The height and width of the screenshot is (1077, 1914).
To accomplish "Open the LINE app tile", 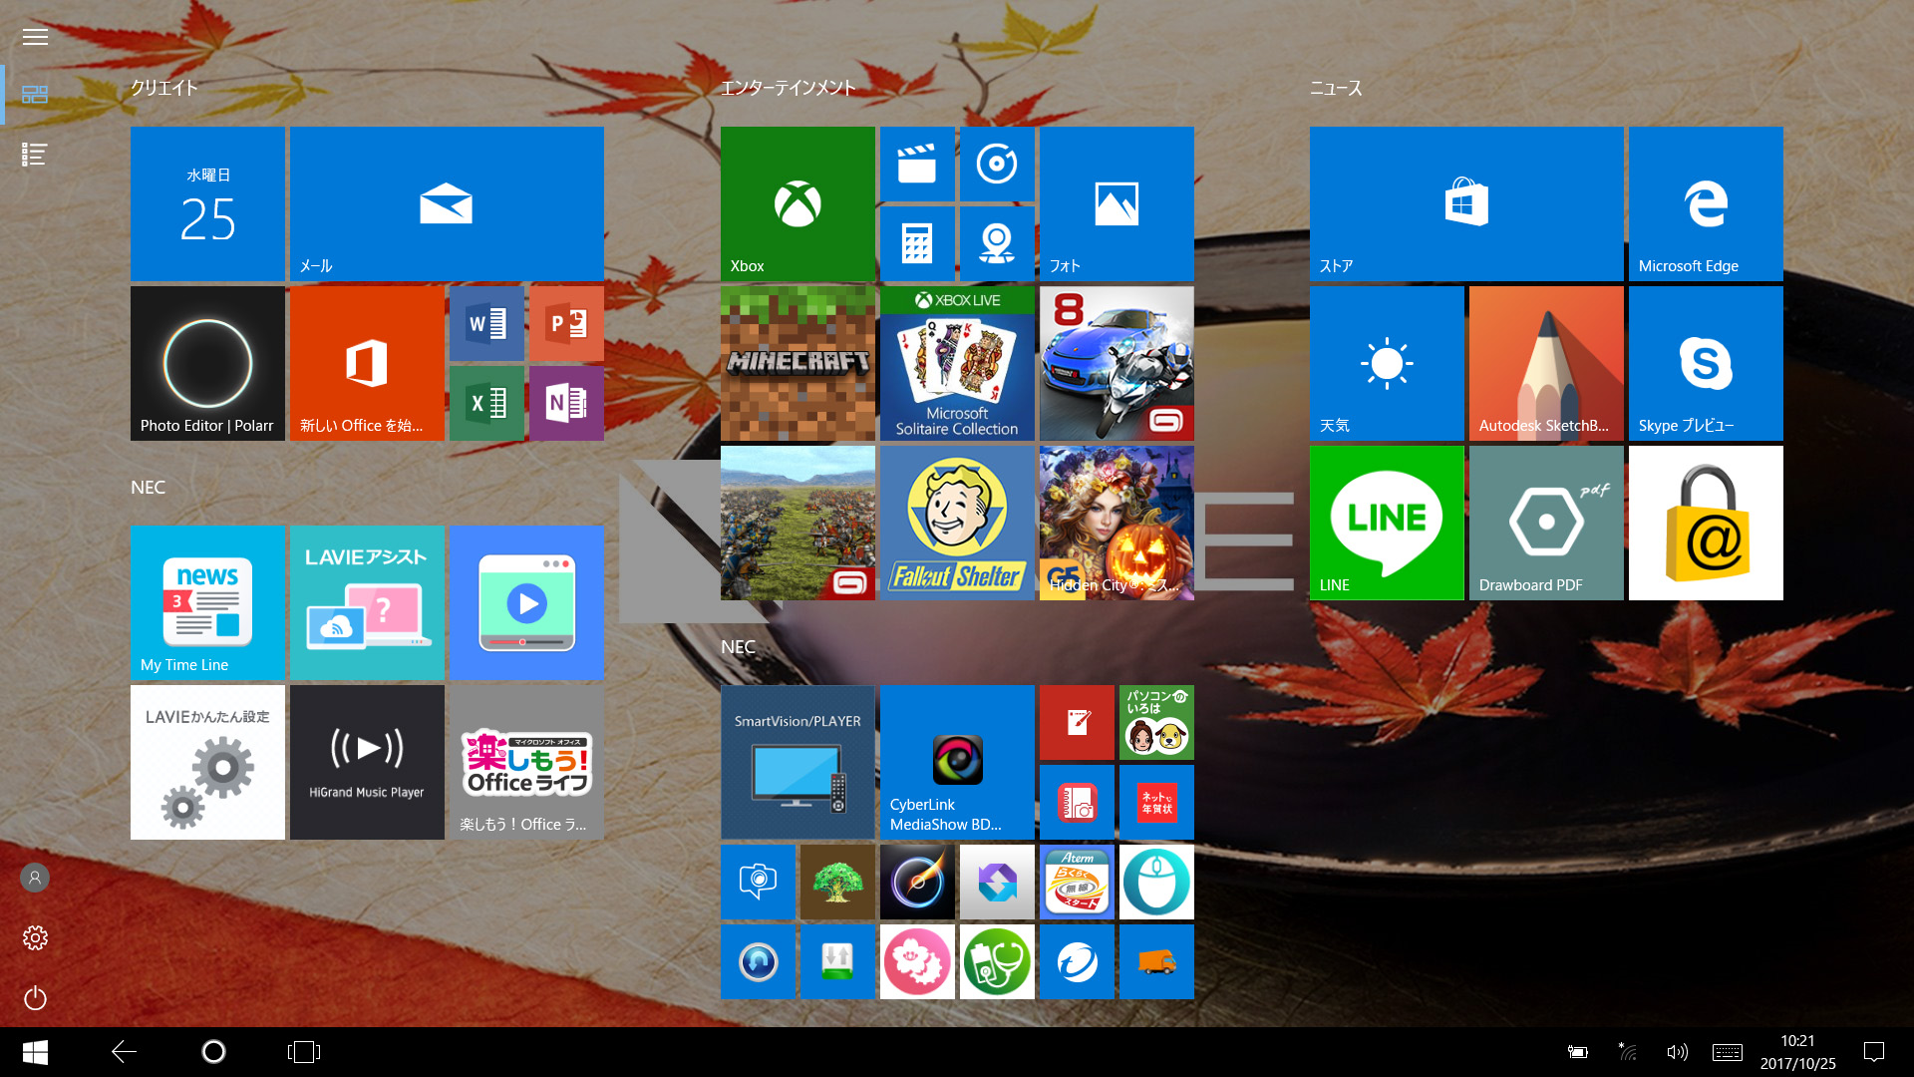I will (x=1387, y=523).
